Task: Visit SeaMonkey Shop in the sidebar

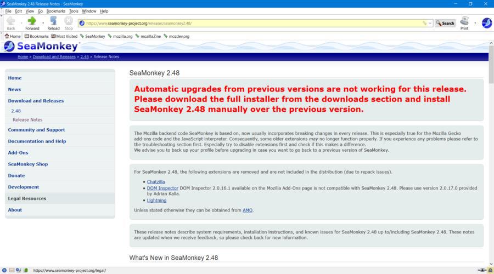Action: [28, 164]
